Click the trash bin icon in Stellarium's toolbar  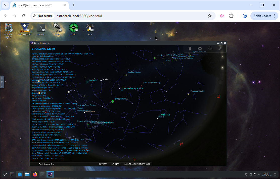pos(190,48)
